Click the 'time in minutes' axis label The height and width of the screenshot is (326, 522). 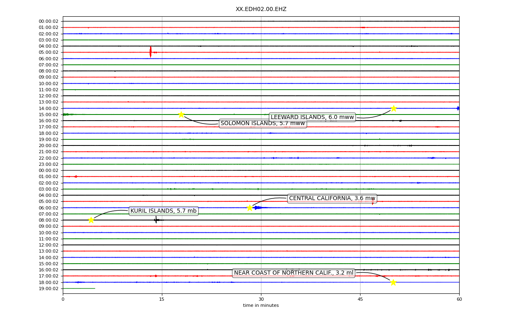coord(261,306)
